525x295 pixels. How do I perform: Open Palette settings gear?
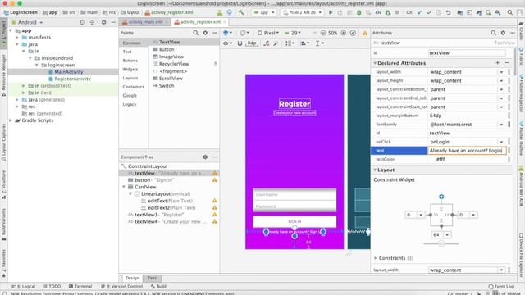205,33
